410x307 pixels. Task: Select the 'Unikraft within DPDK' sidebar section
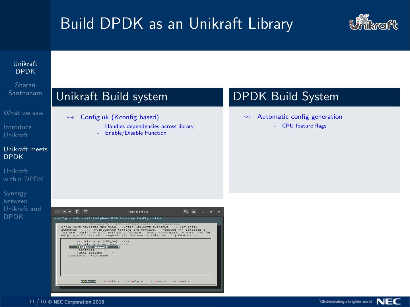24,175
